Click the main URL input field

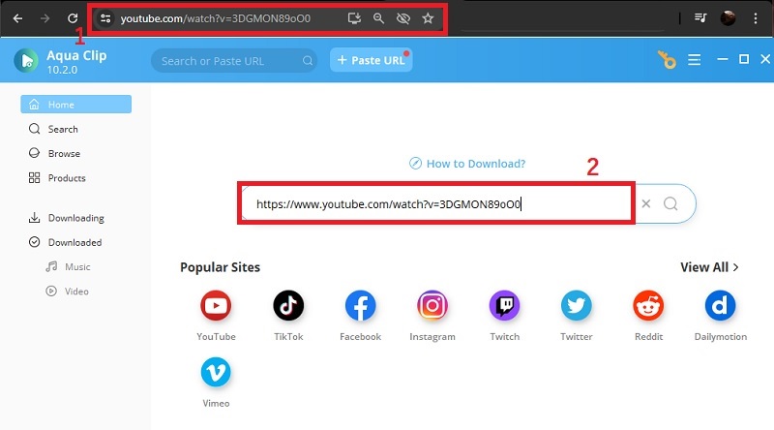point(436,203)
